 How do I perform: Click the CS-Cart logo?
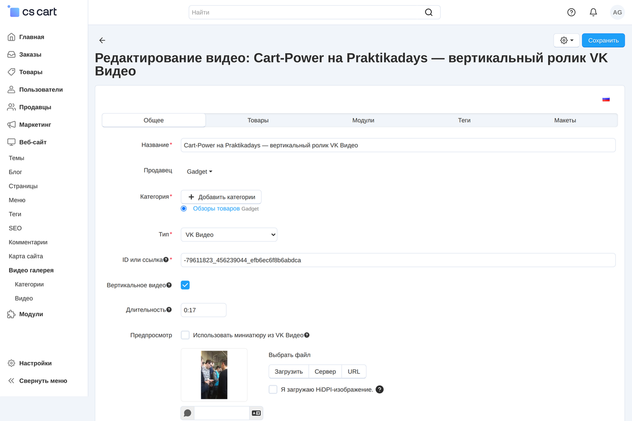(33, 11)
